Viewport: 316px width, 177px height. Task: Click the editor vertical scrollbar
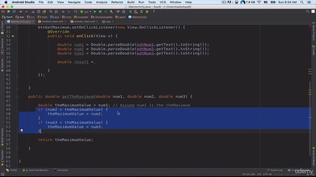pos(310,118)
